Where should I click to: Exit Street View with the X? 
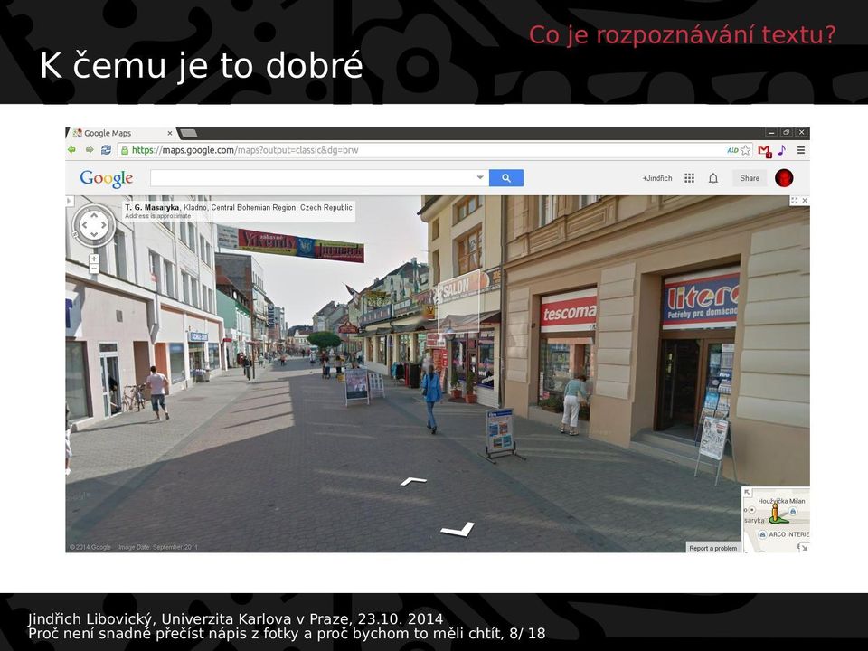pos(805,201)
